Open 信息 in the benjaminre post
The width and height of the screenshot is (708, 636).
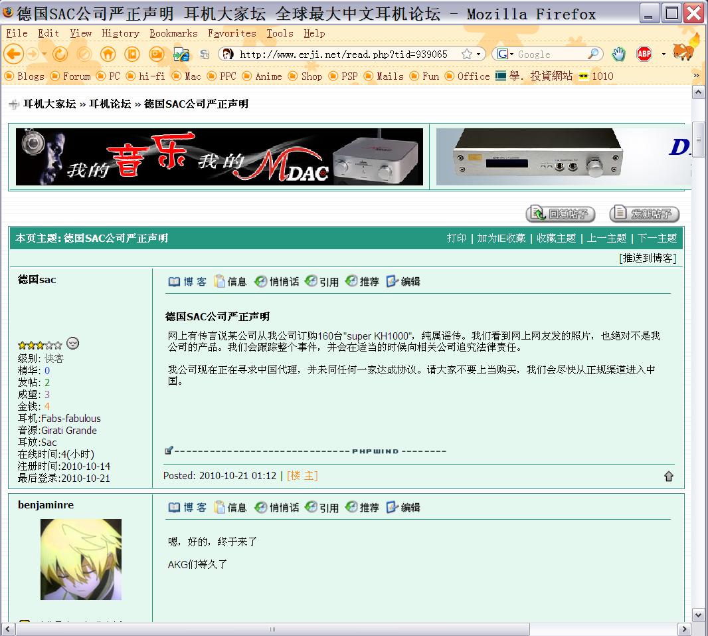pos(231,507)
